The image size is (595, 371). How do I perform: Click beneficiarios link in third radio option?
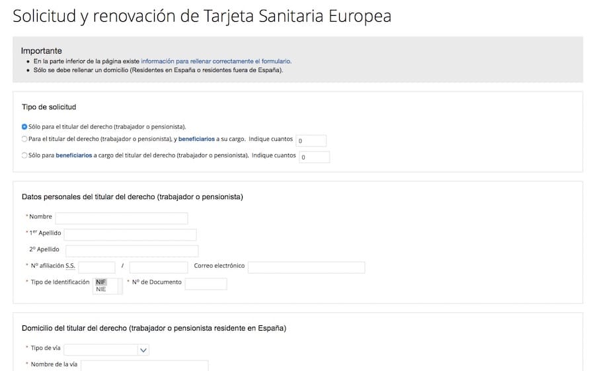(x=73, y=156)
